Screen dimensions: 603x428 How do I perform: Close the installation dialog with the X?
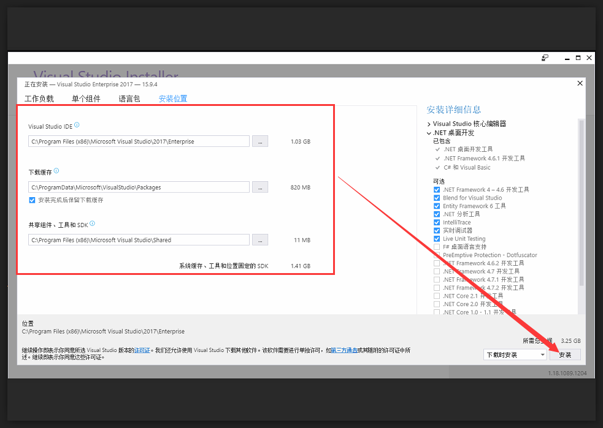pyautogui.click(x=580, y=83)
